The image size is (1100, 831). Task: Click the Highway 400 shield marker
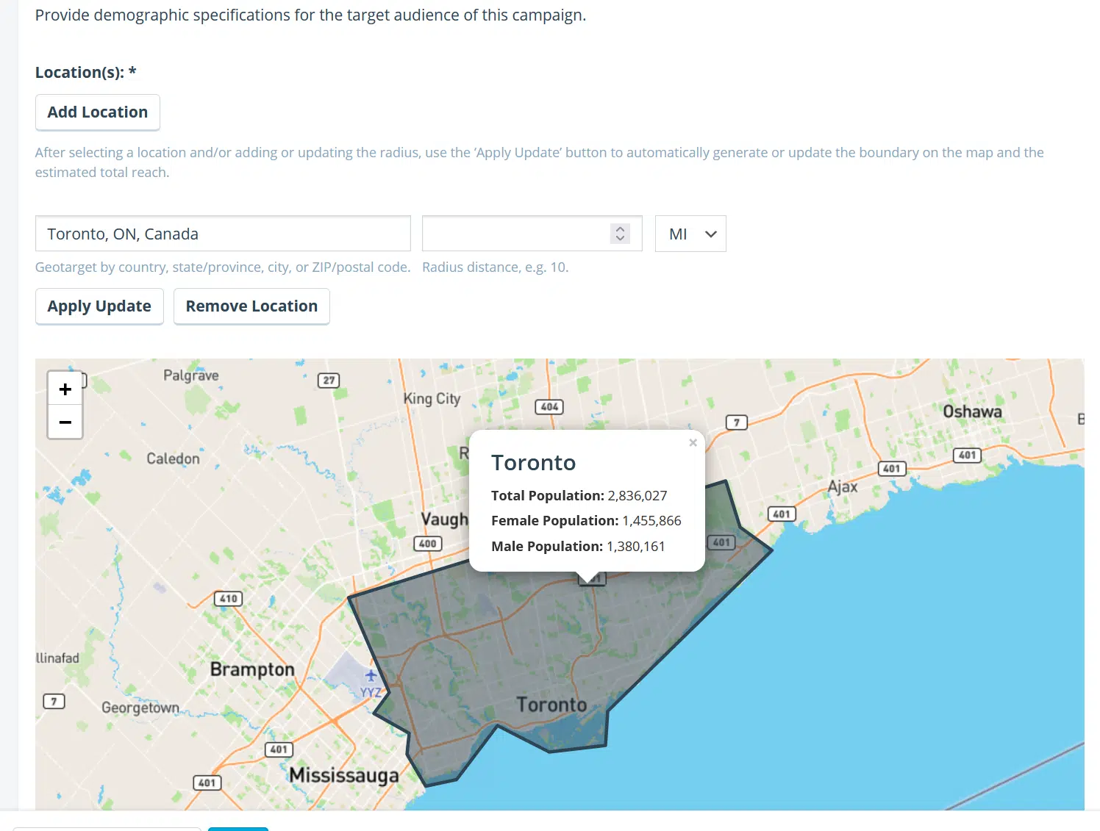[x=427, y=544]
